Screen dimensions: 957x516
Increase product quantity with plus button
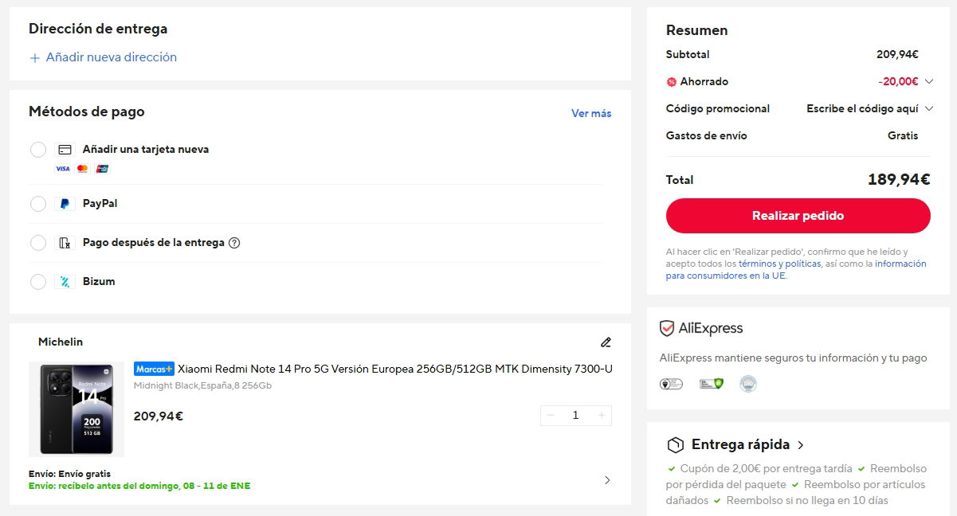(602, 416)
